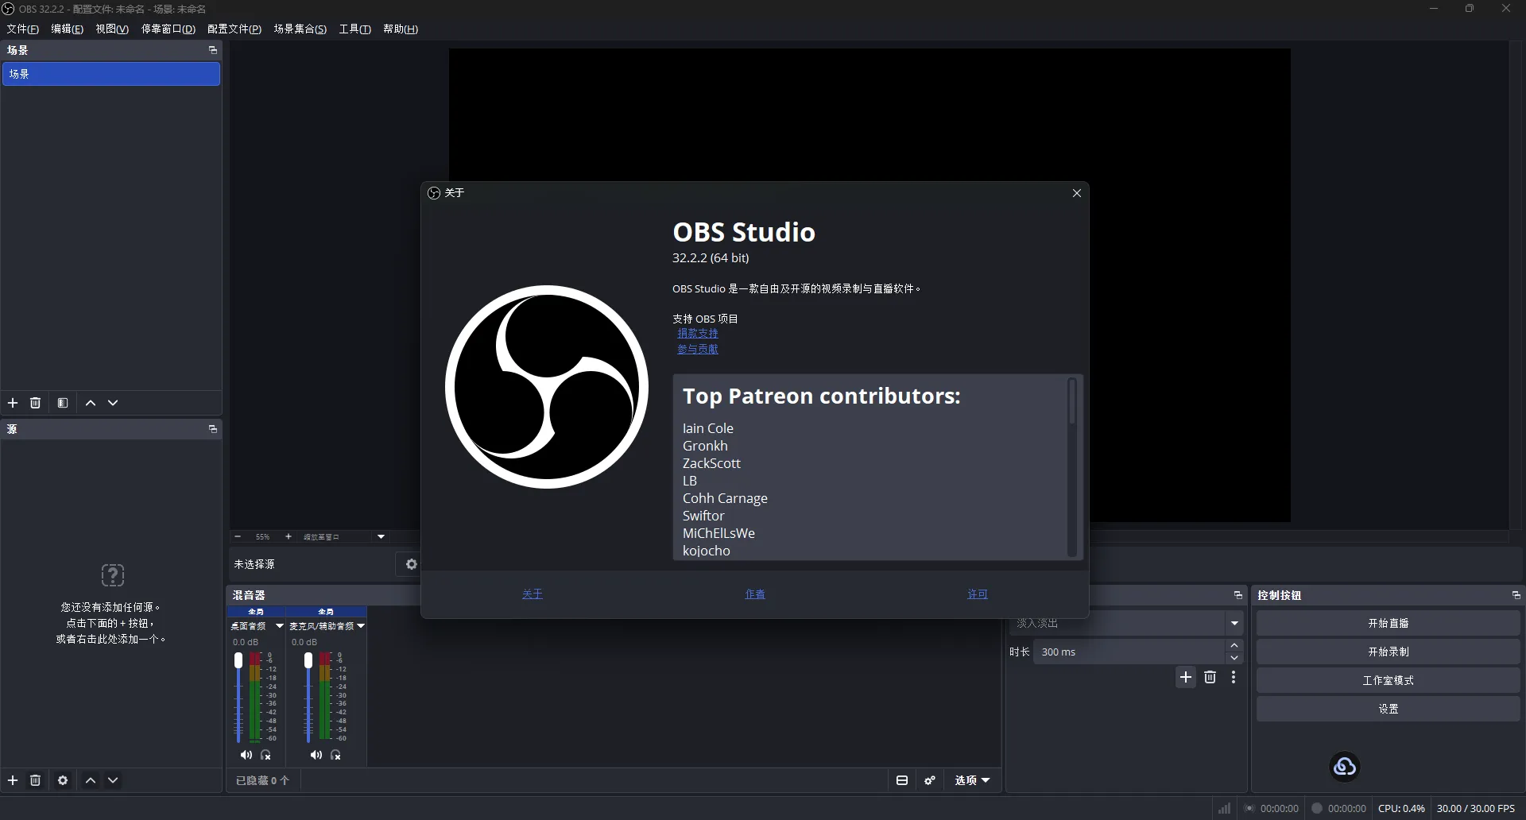Zoom in preview with the plus icon
1526x820 pixels.
pos(289,537)
